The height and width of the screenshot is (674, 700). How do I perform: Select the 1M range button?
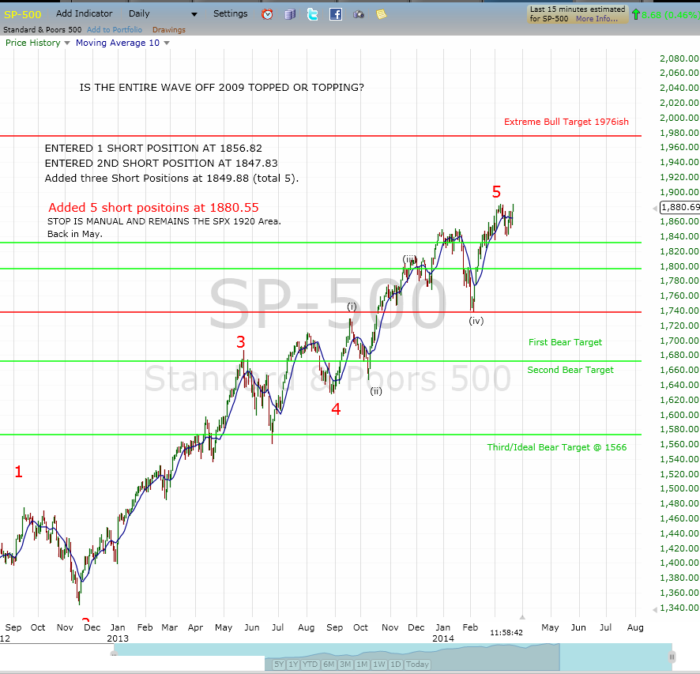(362, 665)
